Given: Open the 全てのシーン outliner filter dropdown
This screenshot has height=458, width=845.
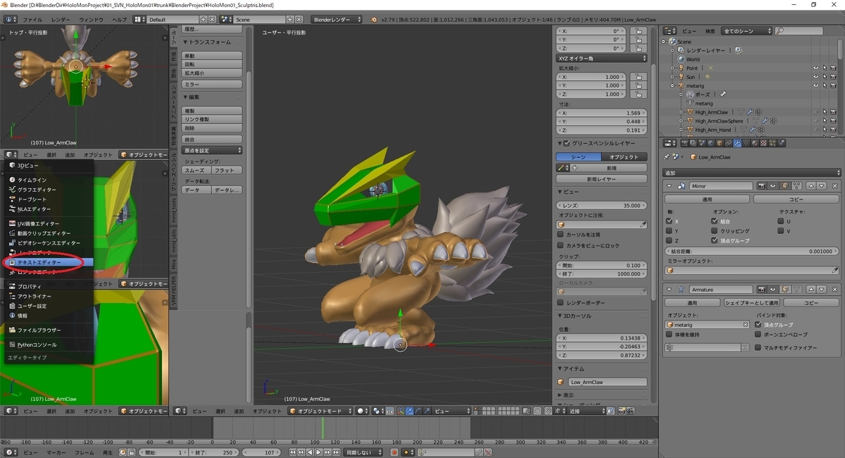Looking at the screenshot, I should [747, 31].
